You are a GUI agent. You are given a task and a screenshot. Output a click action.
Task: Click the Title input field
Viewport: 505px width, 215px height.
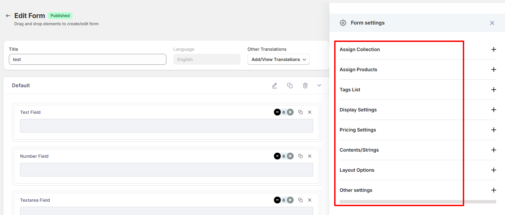pos(87,59)
